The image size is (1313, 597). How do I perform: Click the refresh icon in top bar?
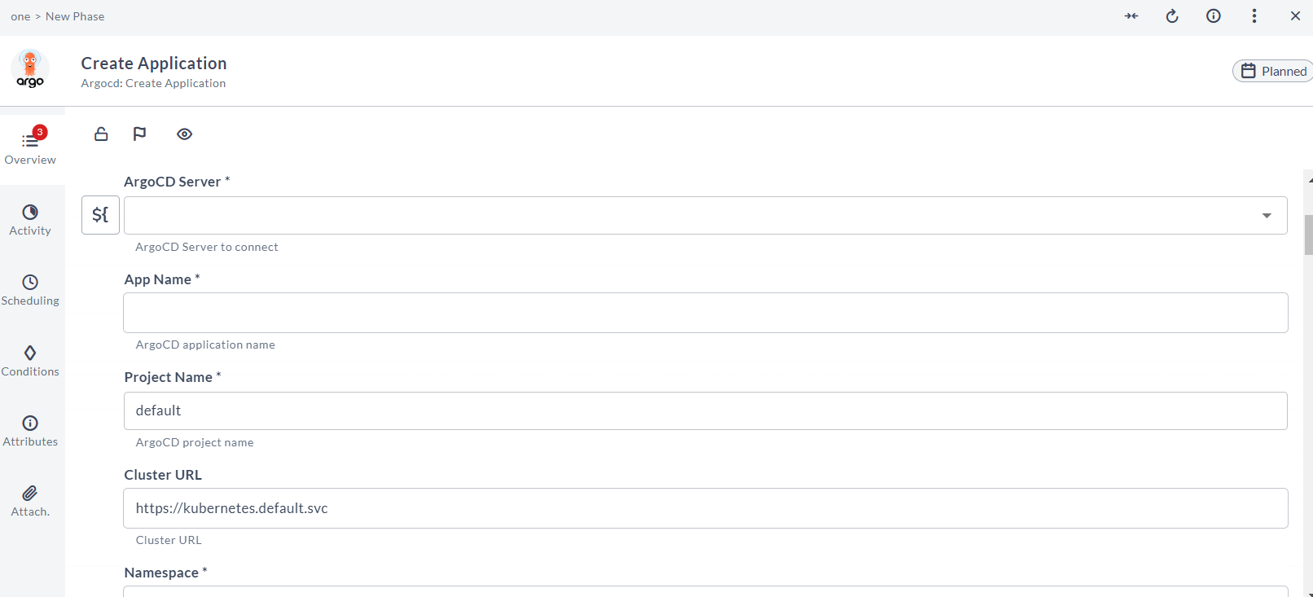(1172, 16)
